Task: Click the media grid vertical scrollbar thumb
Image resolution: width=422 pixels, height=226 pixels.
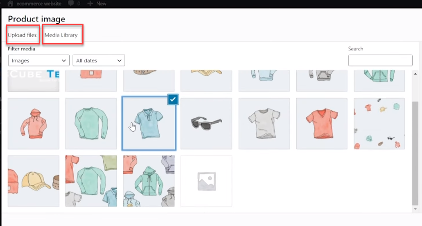Action: (415, 153)
